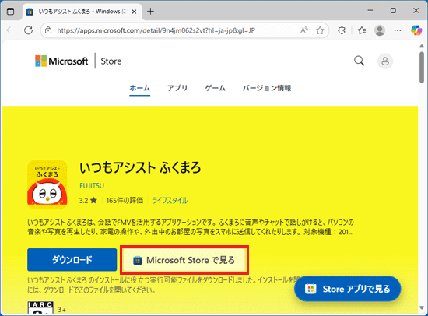Click the address bar URL
This screenshot has width=428, height=316.
(x=156, y=30)
